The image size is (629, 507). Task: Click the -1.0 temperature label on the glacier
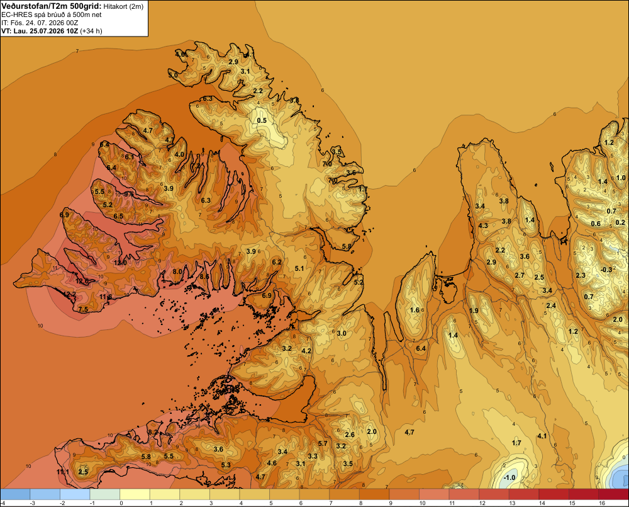pyautogui.click(x=509, y=477)
